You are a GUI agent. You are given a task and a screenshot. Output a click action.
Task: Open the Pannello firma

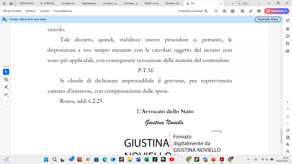268,19
